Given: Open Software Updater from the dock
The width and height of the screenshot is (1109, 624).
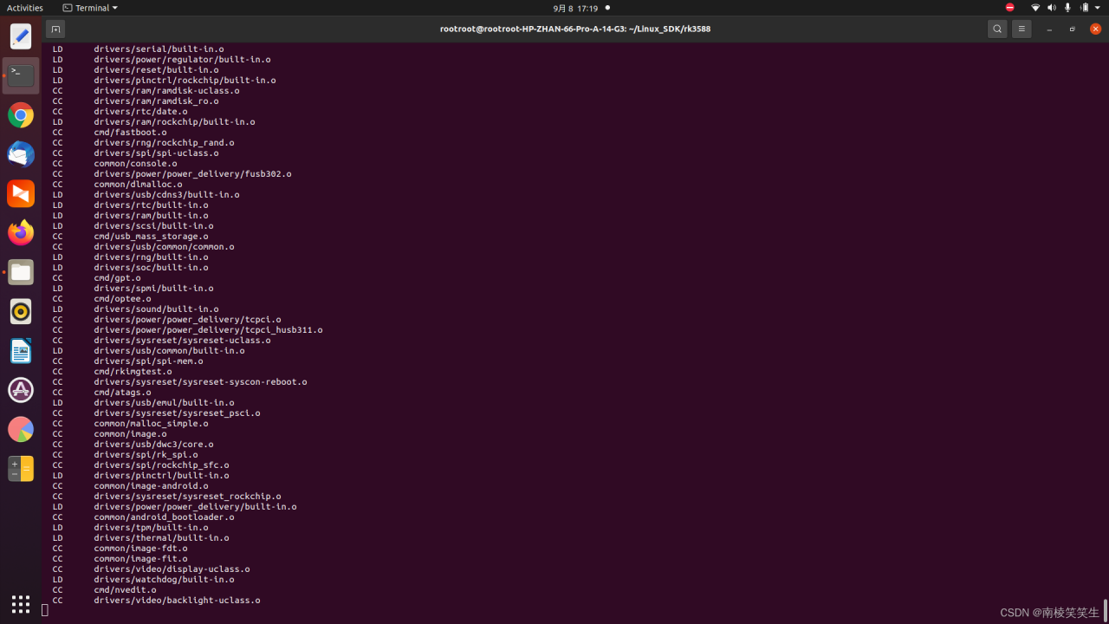Looking at the screenshot, I should (x=21, y=390).
